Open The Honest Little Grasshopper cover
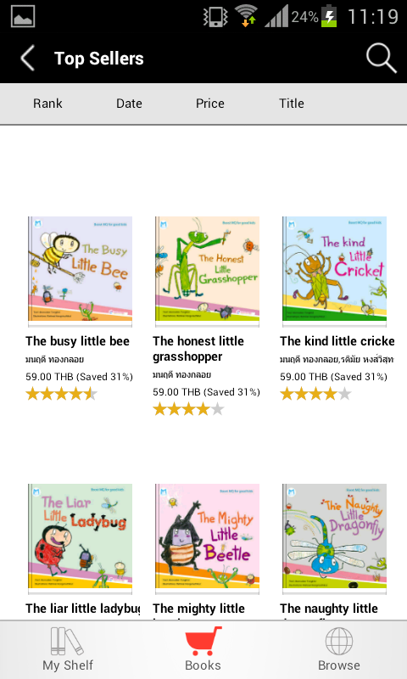Screen dimensions: 407x679 pyautogui.click(x=207, y=269)
